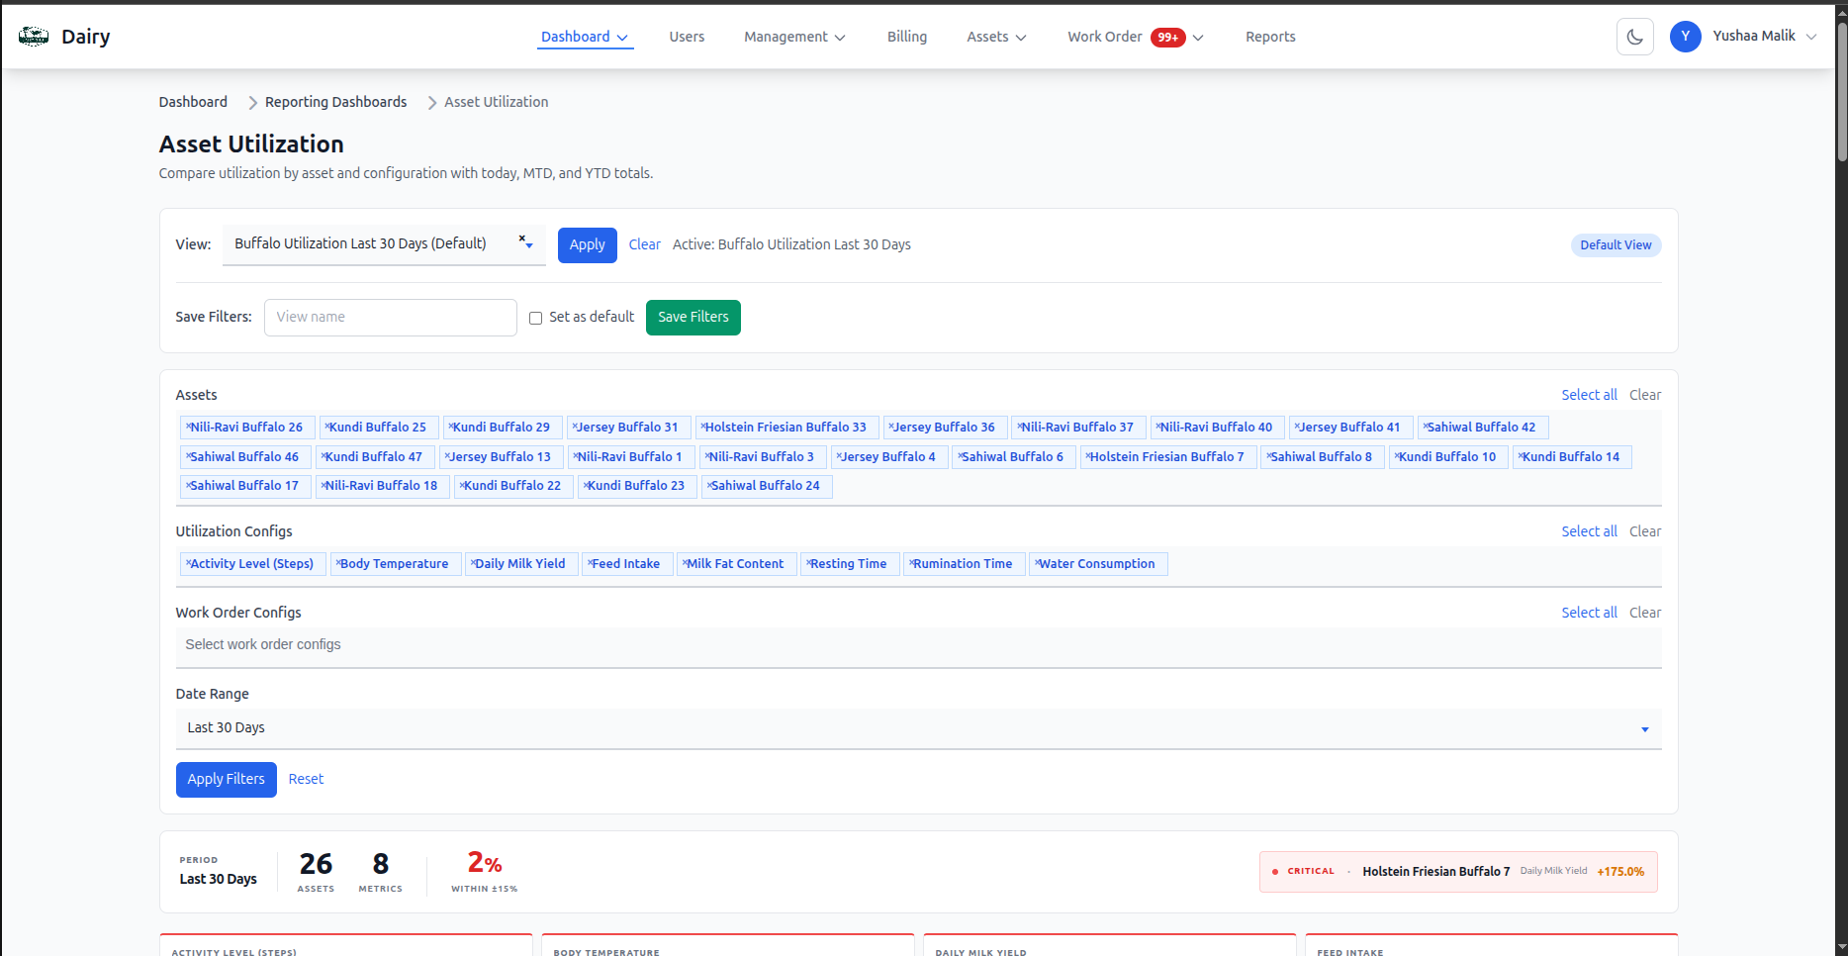Screen dimensions: 1848x956
Task: Open Reports page
Action: pyautogui.click(x=1270, y=37)
